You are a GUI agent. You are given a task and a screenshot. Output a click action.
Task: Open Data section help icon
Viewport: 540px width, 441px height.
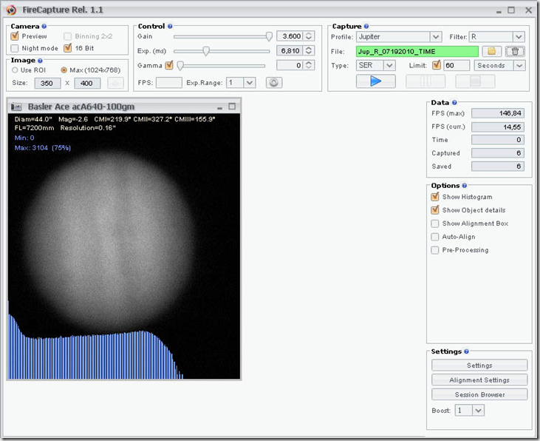coord(454,103)
